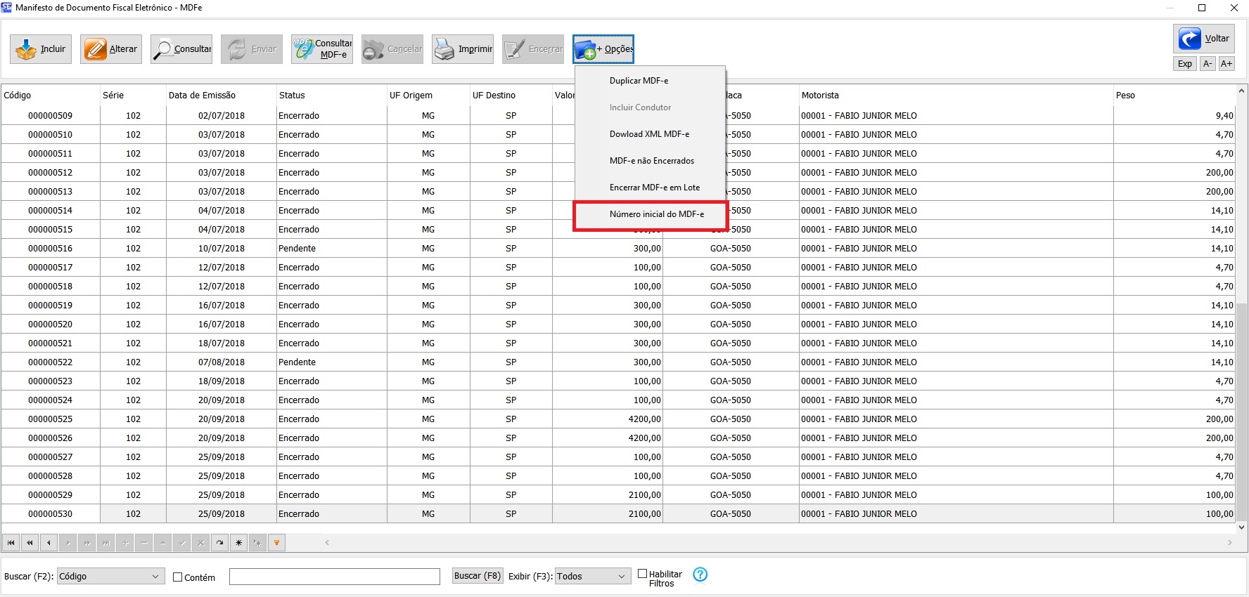Open the blue help question mark
This screenshot has height=597, width=1249.
click(x=700, y=575)
